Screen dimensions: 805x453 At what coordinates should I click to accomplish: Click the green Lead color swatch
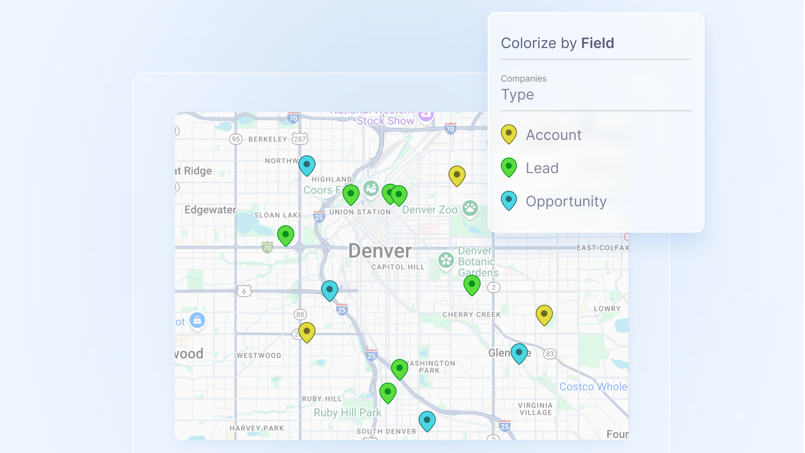pyautogui.click(x=509, y=167)
